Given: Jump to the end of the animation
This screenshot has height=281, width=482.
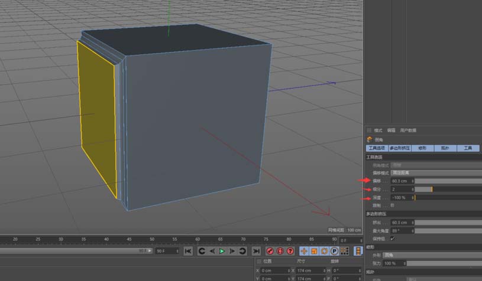Looking at the screenshot, I should (256, 251).
